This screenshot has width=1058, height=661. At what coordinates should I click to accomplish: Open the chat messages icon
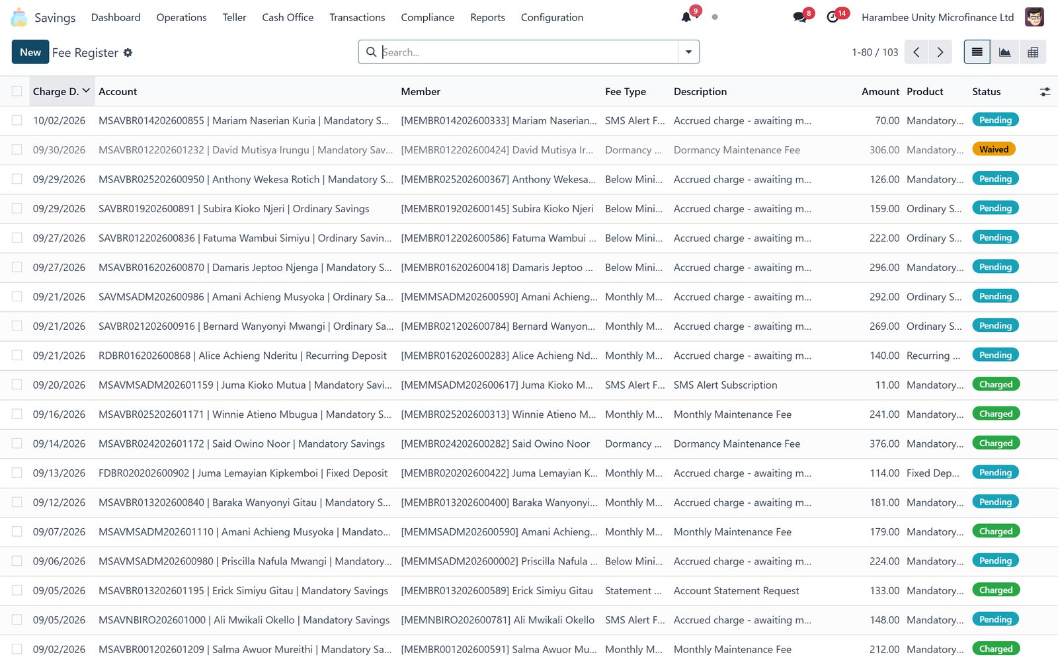point(800,17)
